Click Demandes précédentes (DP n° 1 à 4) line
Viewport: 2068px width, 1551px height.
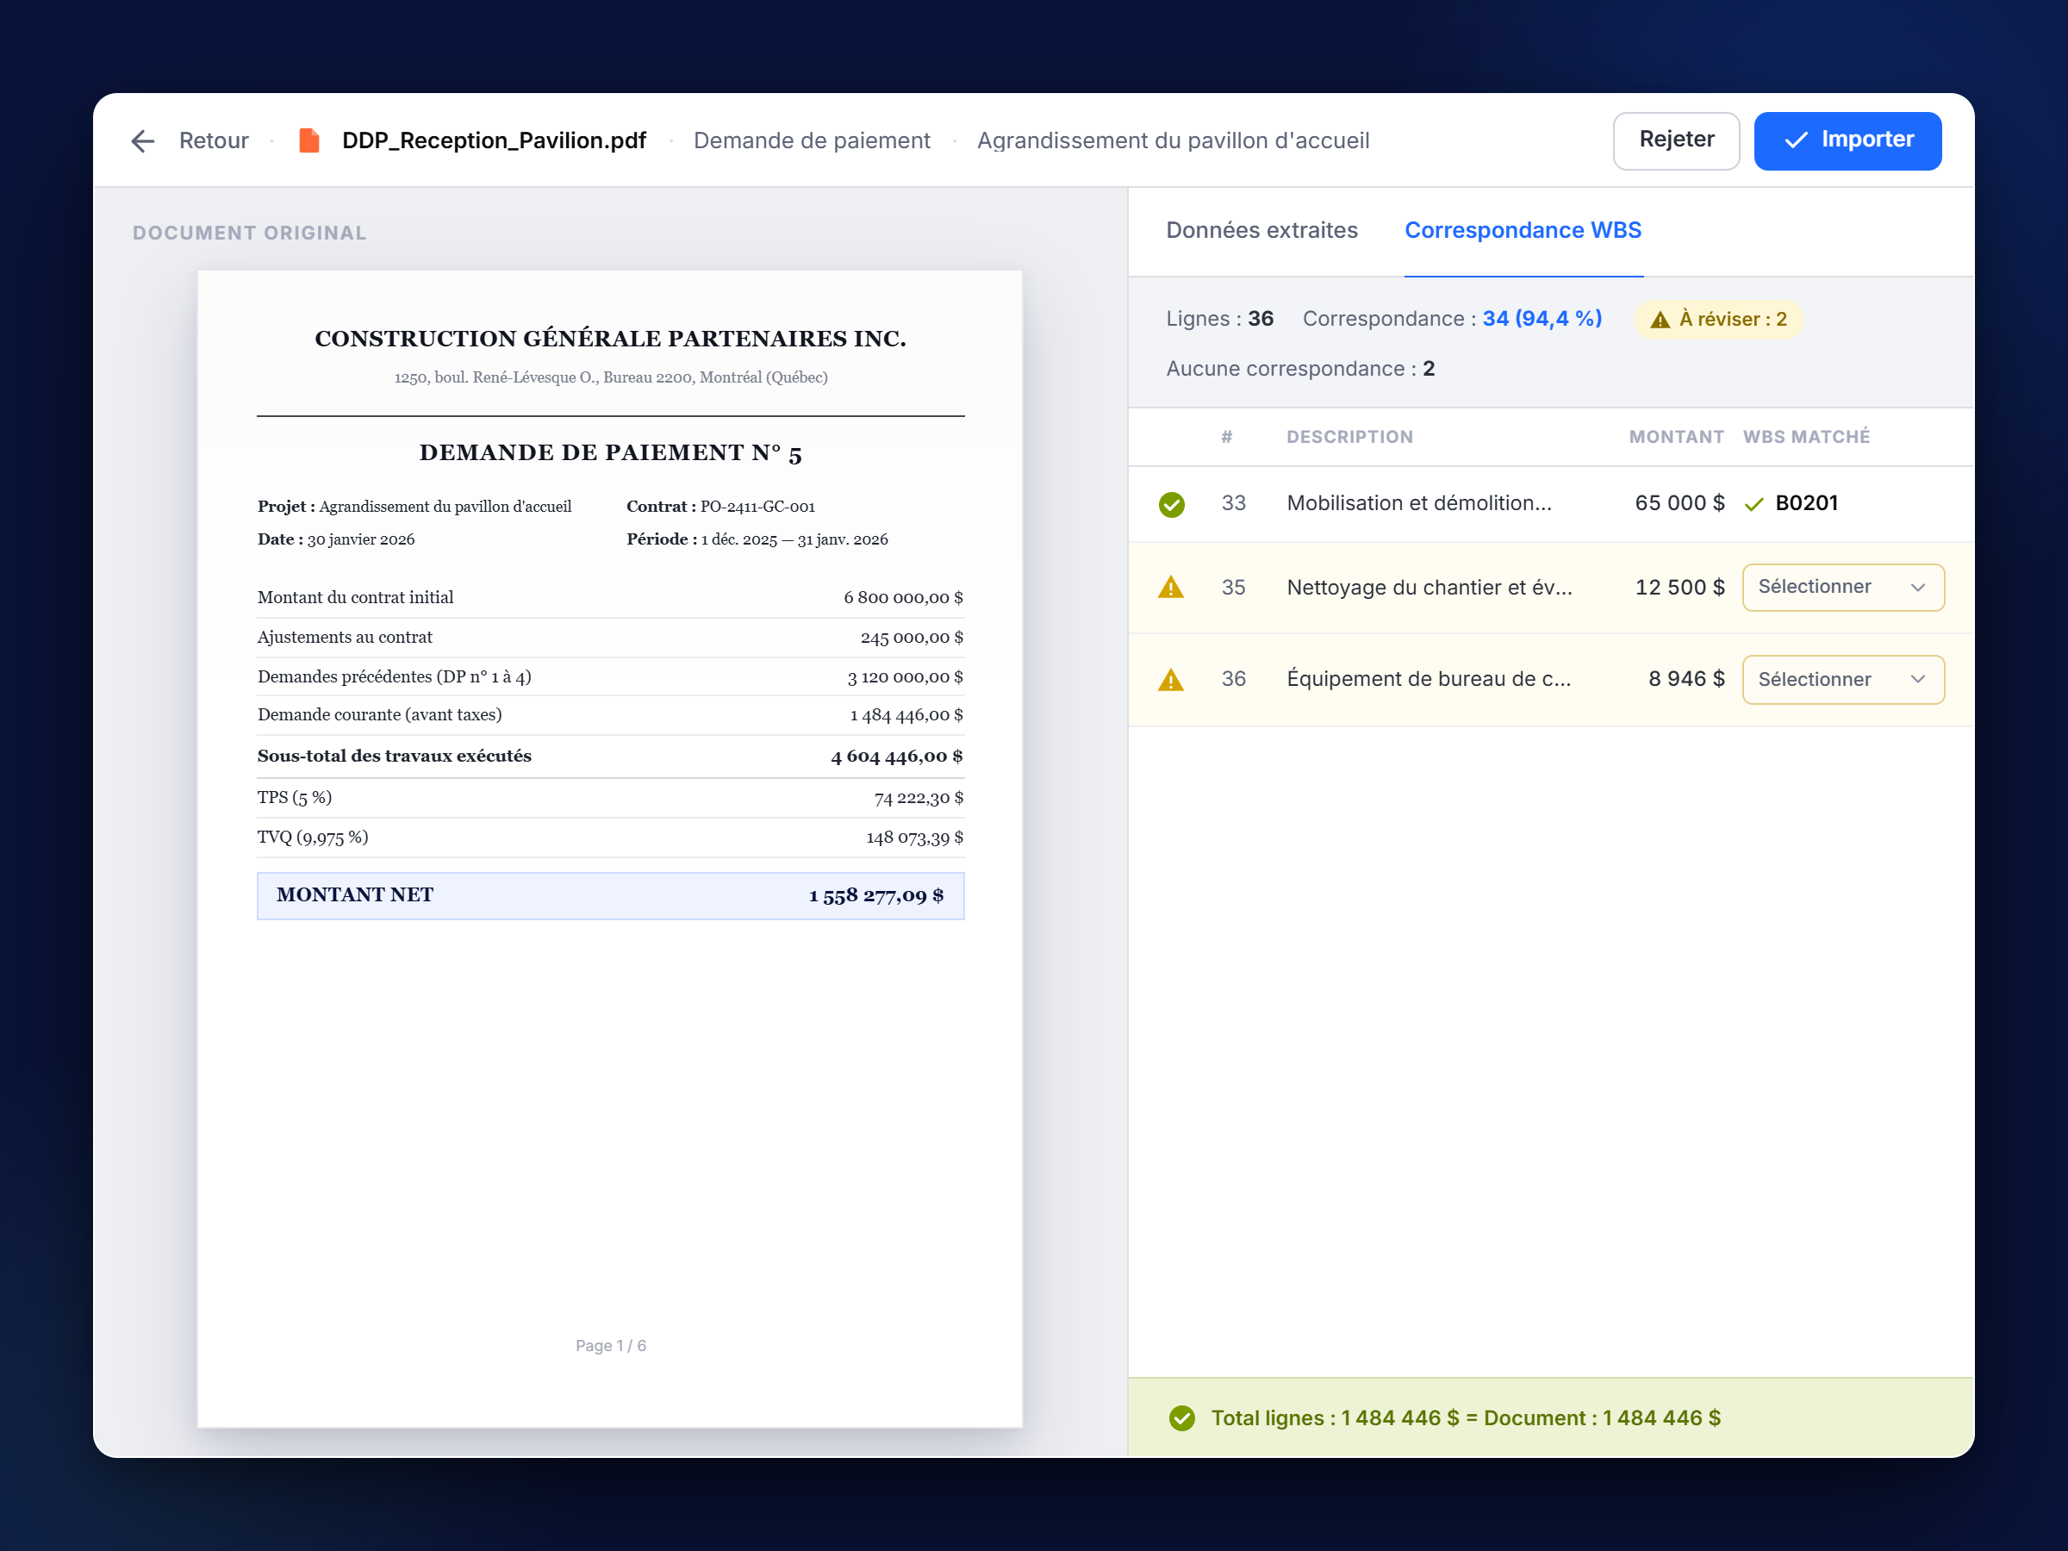pyautogui.click(x=609, y=677)
